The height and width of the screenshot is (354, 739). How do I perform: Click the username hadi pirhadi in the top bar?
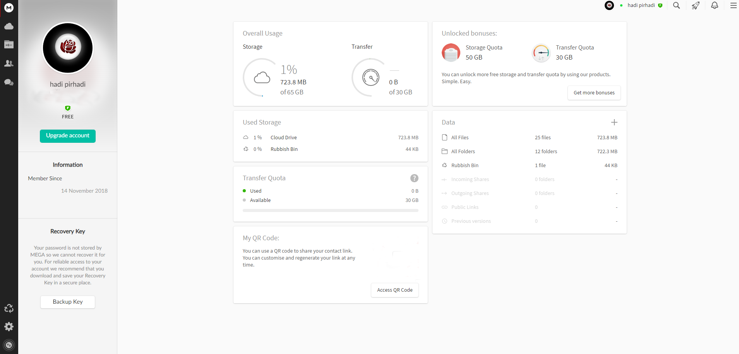[x=641, y=5]
